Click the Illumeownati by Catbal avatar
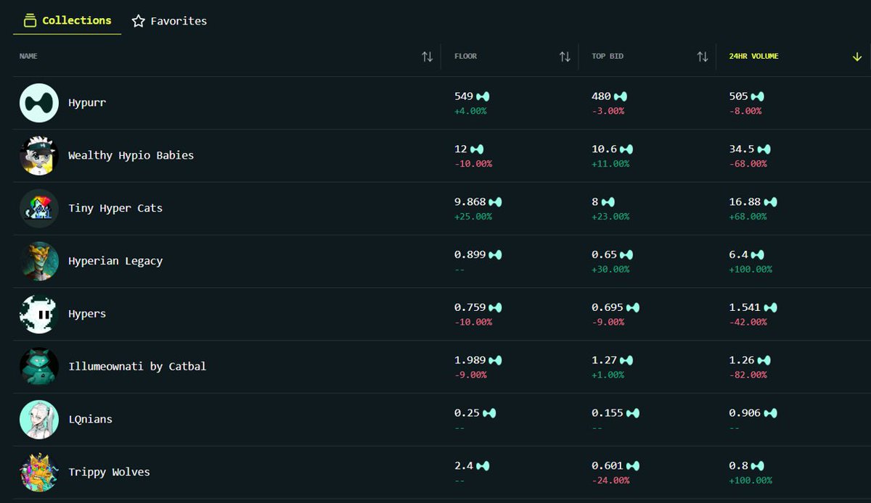This screenshot has width=871, height=503. pos(38,366)
